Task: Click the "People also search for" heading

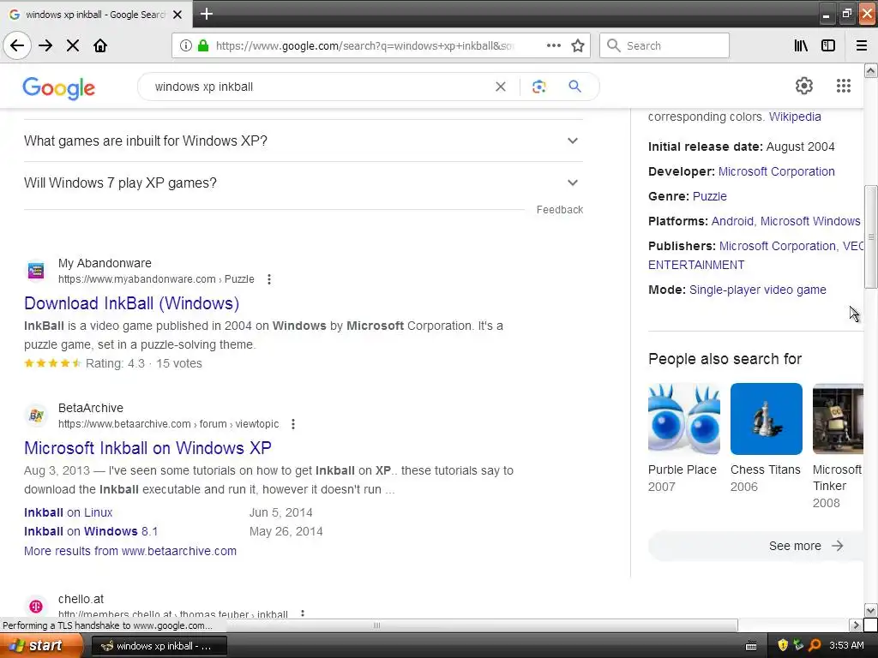Action: (x=725, y=359)
